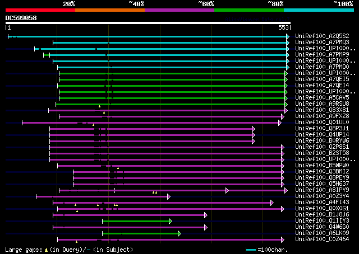Click the UniRef100_C0Z464 label
The image size is (359, 254).
tap(322, 239)
